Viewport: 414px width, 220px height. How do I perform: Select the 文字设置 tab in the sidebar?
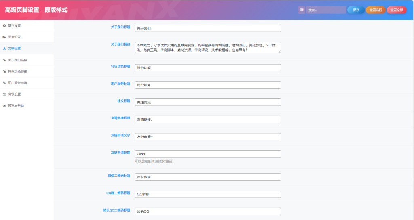click(27, 48)
